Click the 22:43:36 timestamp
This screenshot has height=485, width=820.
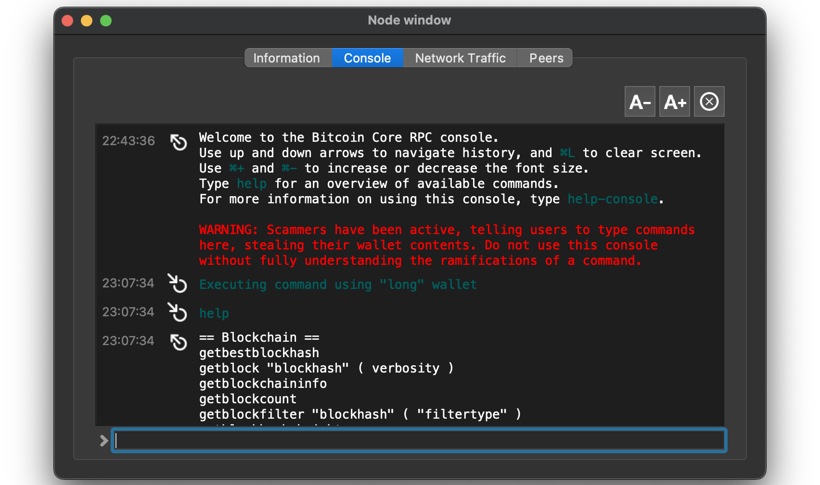coord(128,141)
